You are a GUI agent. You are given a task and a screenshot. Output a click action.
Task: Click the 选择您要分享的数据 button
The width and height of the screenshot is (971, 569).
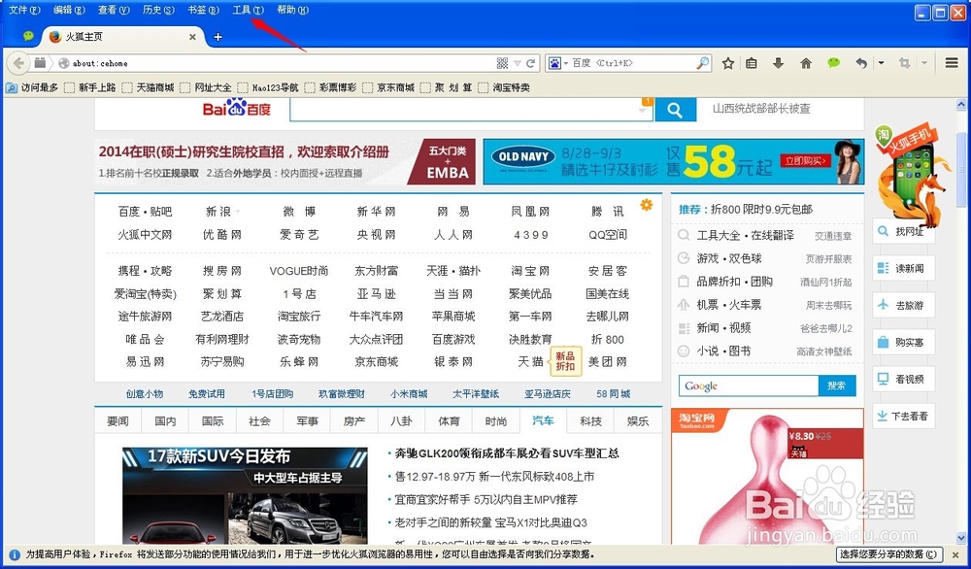(888, 554)
